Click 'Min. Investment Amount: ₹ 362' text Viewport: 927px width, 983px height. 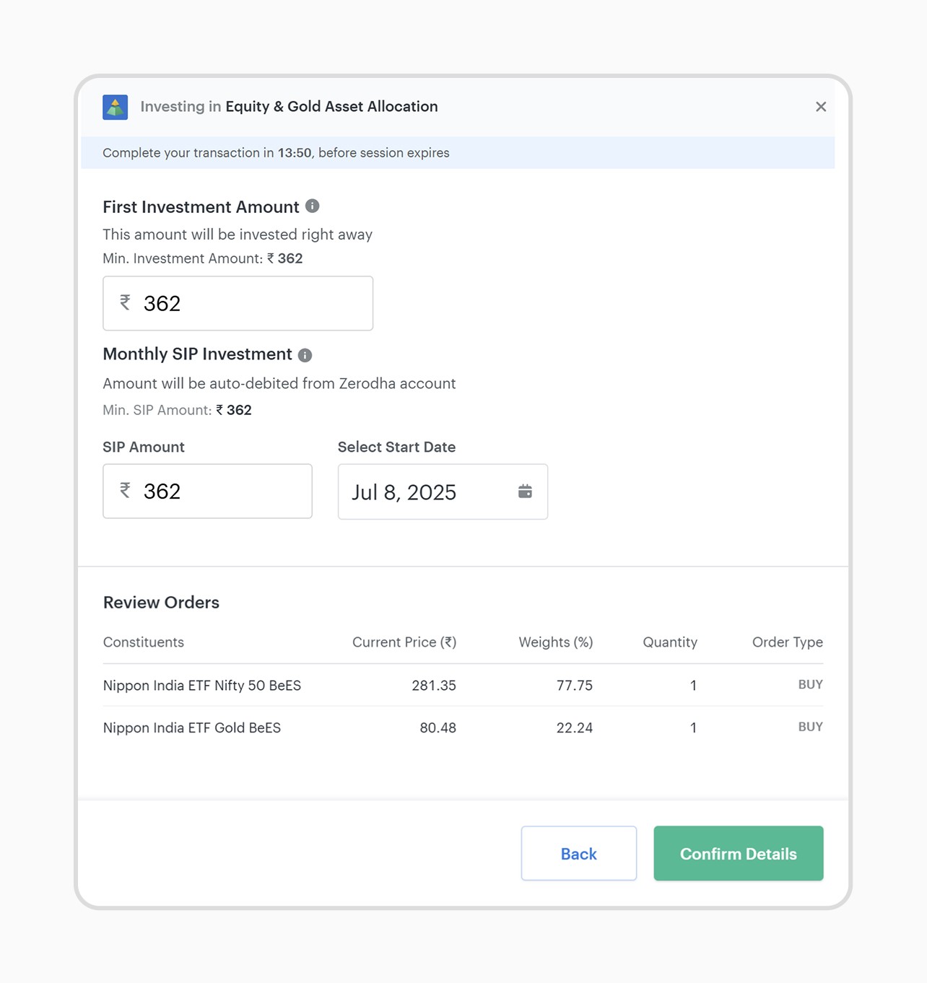tap(203, 258)
